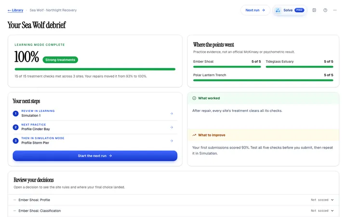The height and width of the screenshot is (217, 347).
Task: Click the Ember Shoal score bar
Action: [227, 67]
